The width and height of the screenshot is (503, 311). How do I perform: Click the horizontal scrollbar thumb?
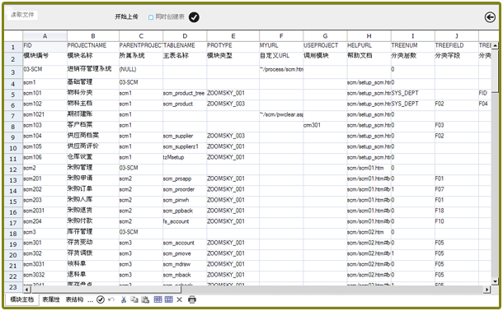pos(106,290)
